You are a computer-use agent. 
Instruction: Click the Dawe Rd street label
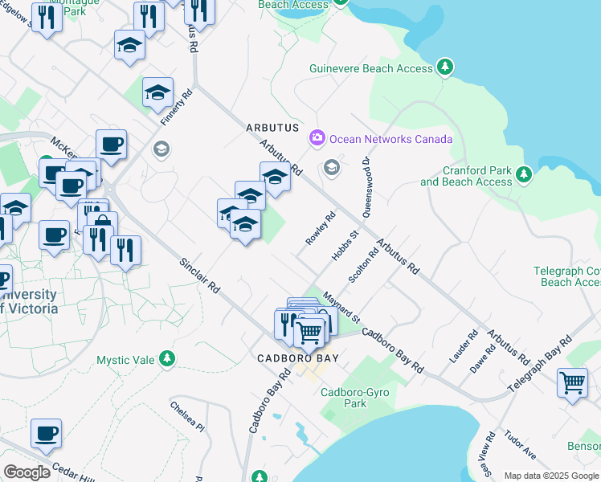click(483, 358)
